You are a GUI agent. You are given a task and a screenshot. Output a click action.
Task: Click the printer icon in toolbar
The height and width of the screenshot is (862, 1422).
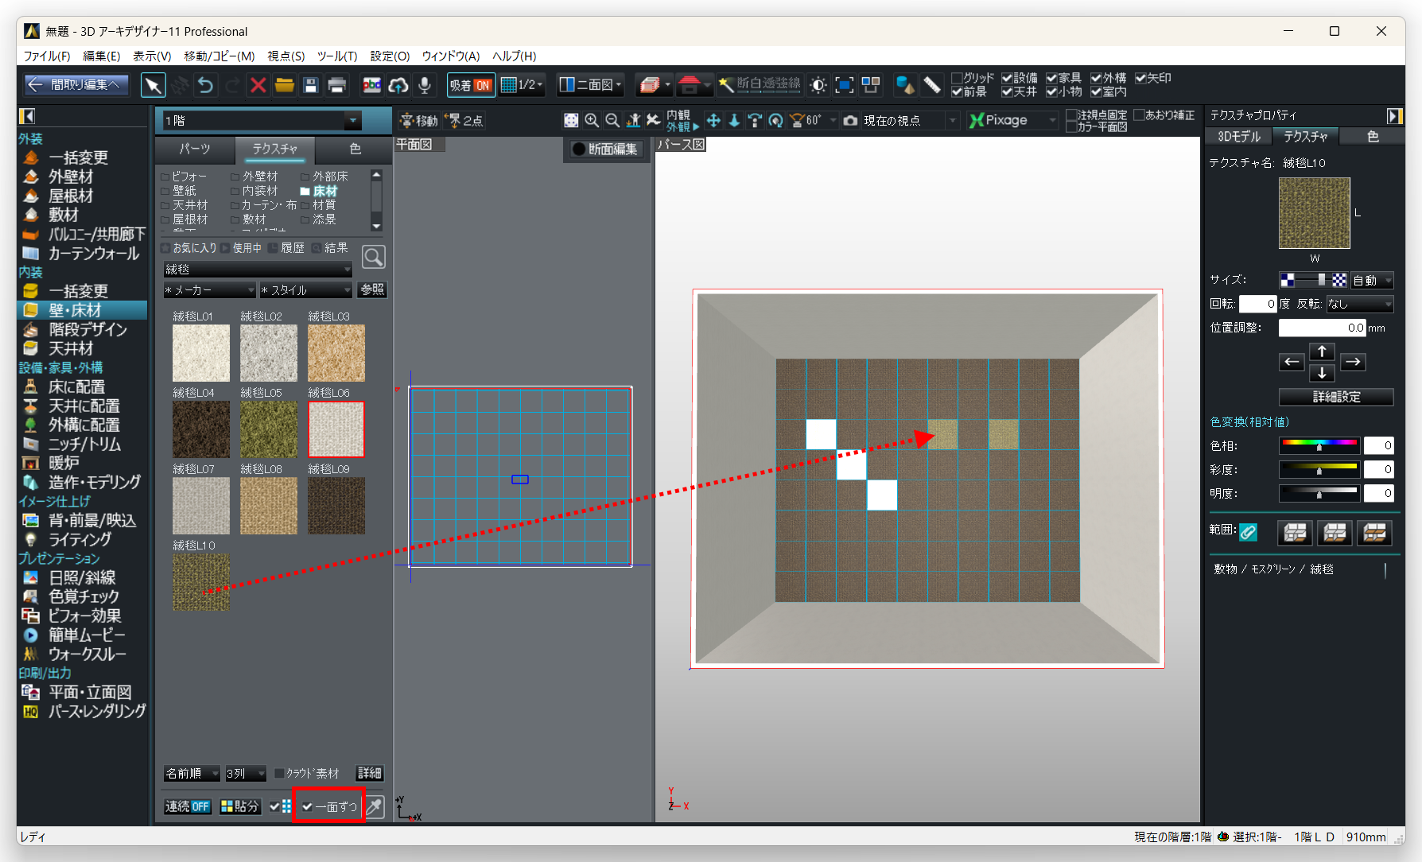click(x=337, y=85)
